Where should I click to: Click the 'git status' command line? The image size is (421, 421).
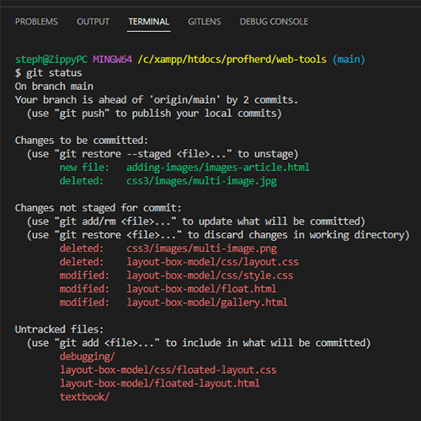point(49,73)
